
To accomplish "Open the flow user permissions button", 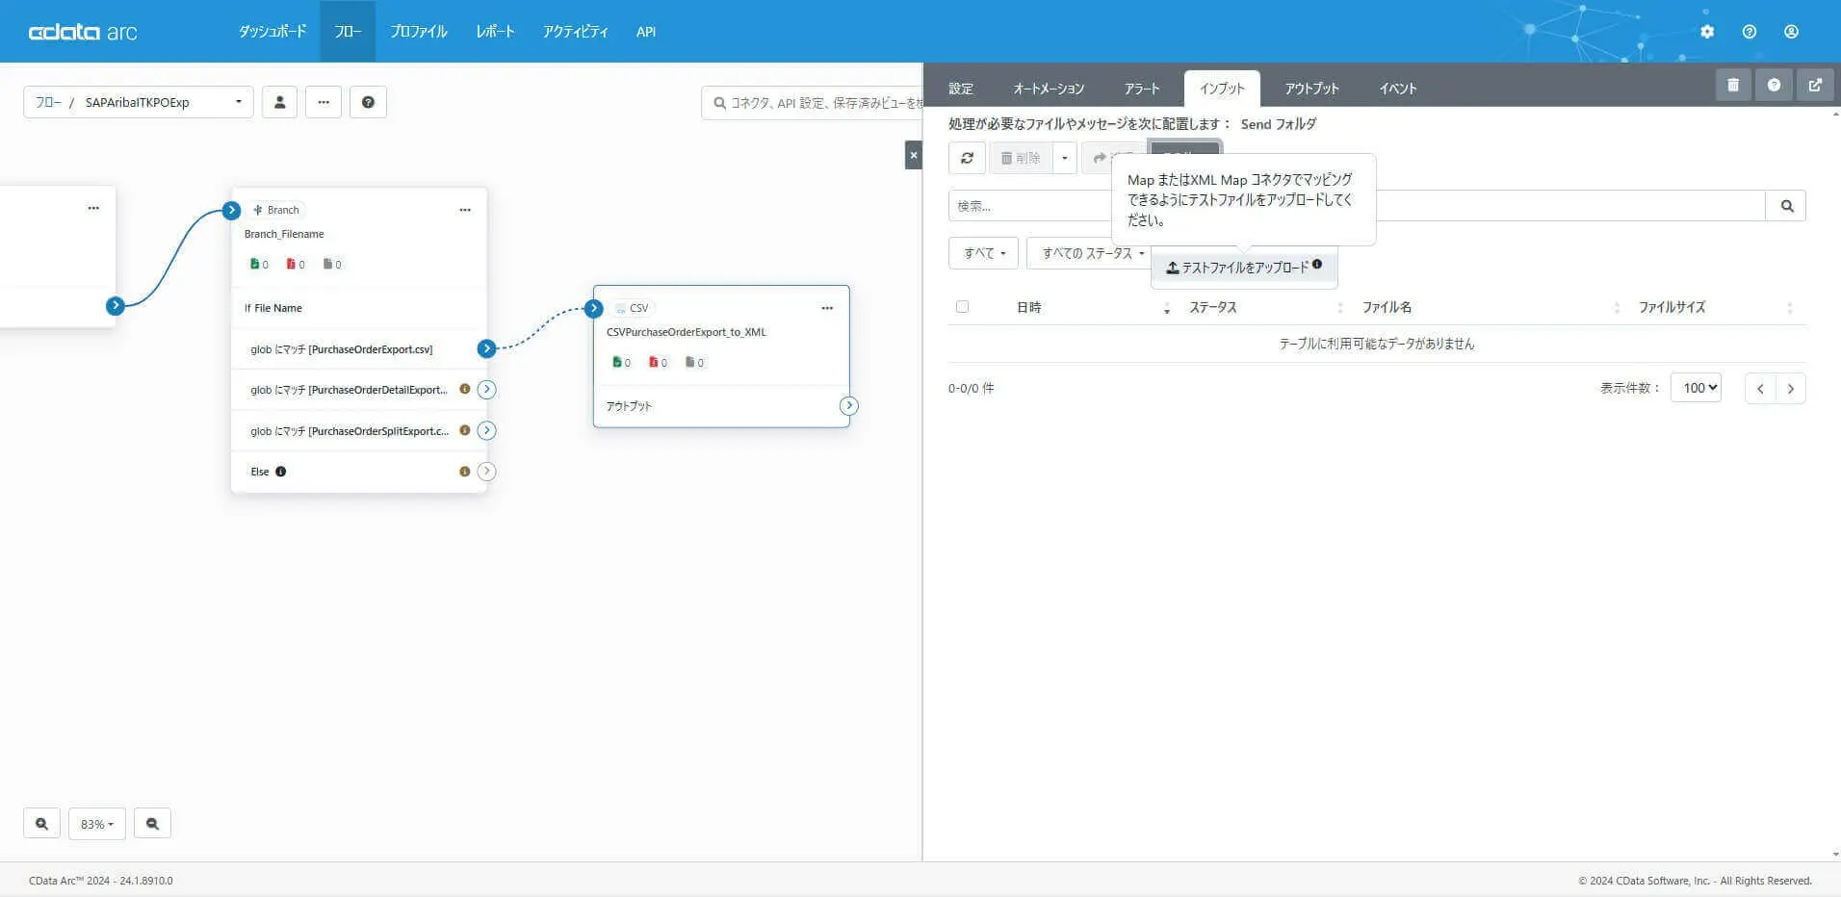I will click(279, 102).
